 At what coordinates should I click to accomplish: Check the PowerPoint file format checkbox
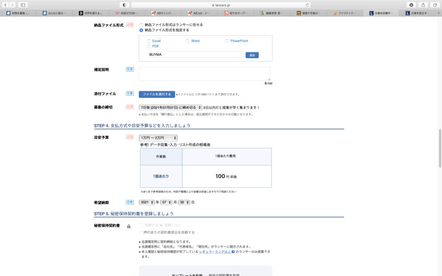[x=227, y=41]
